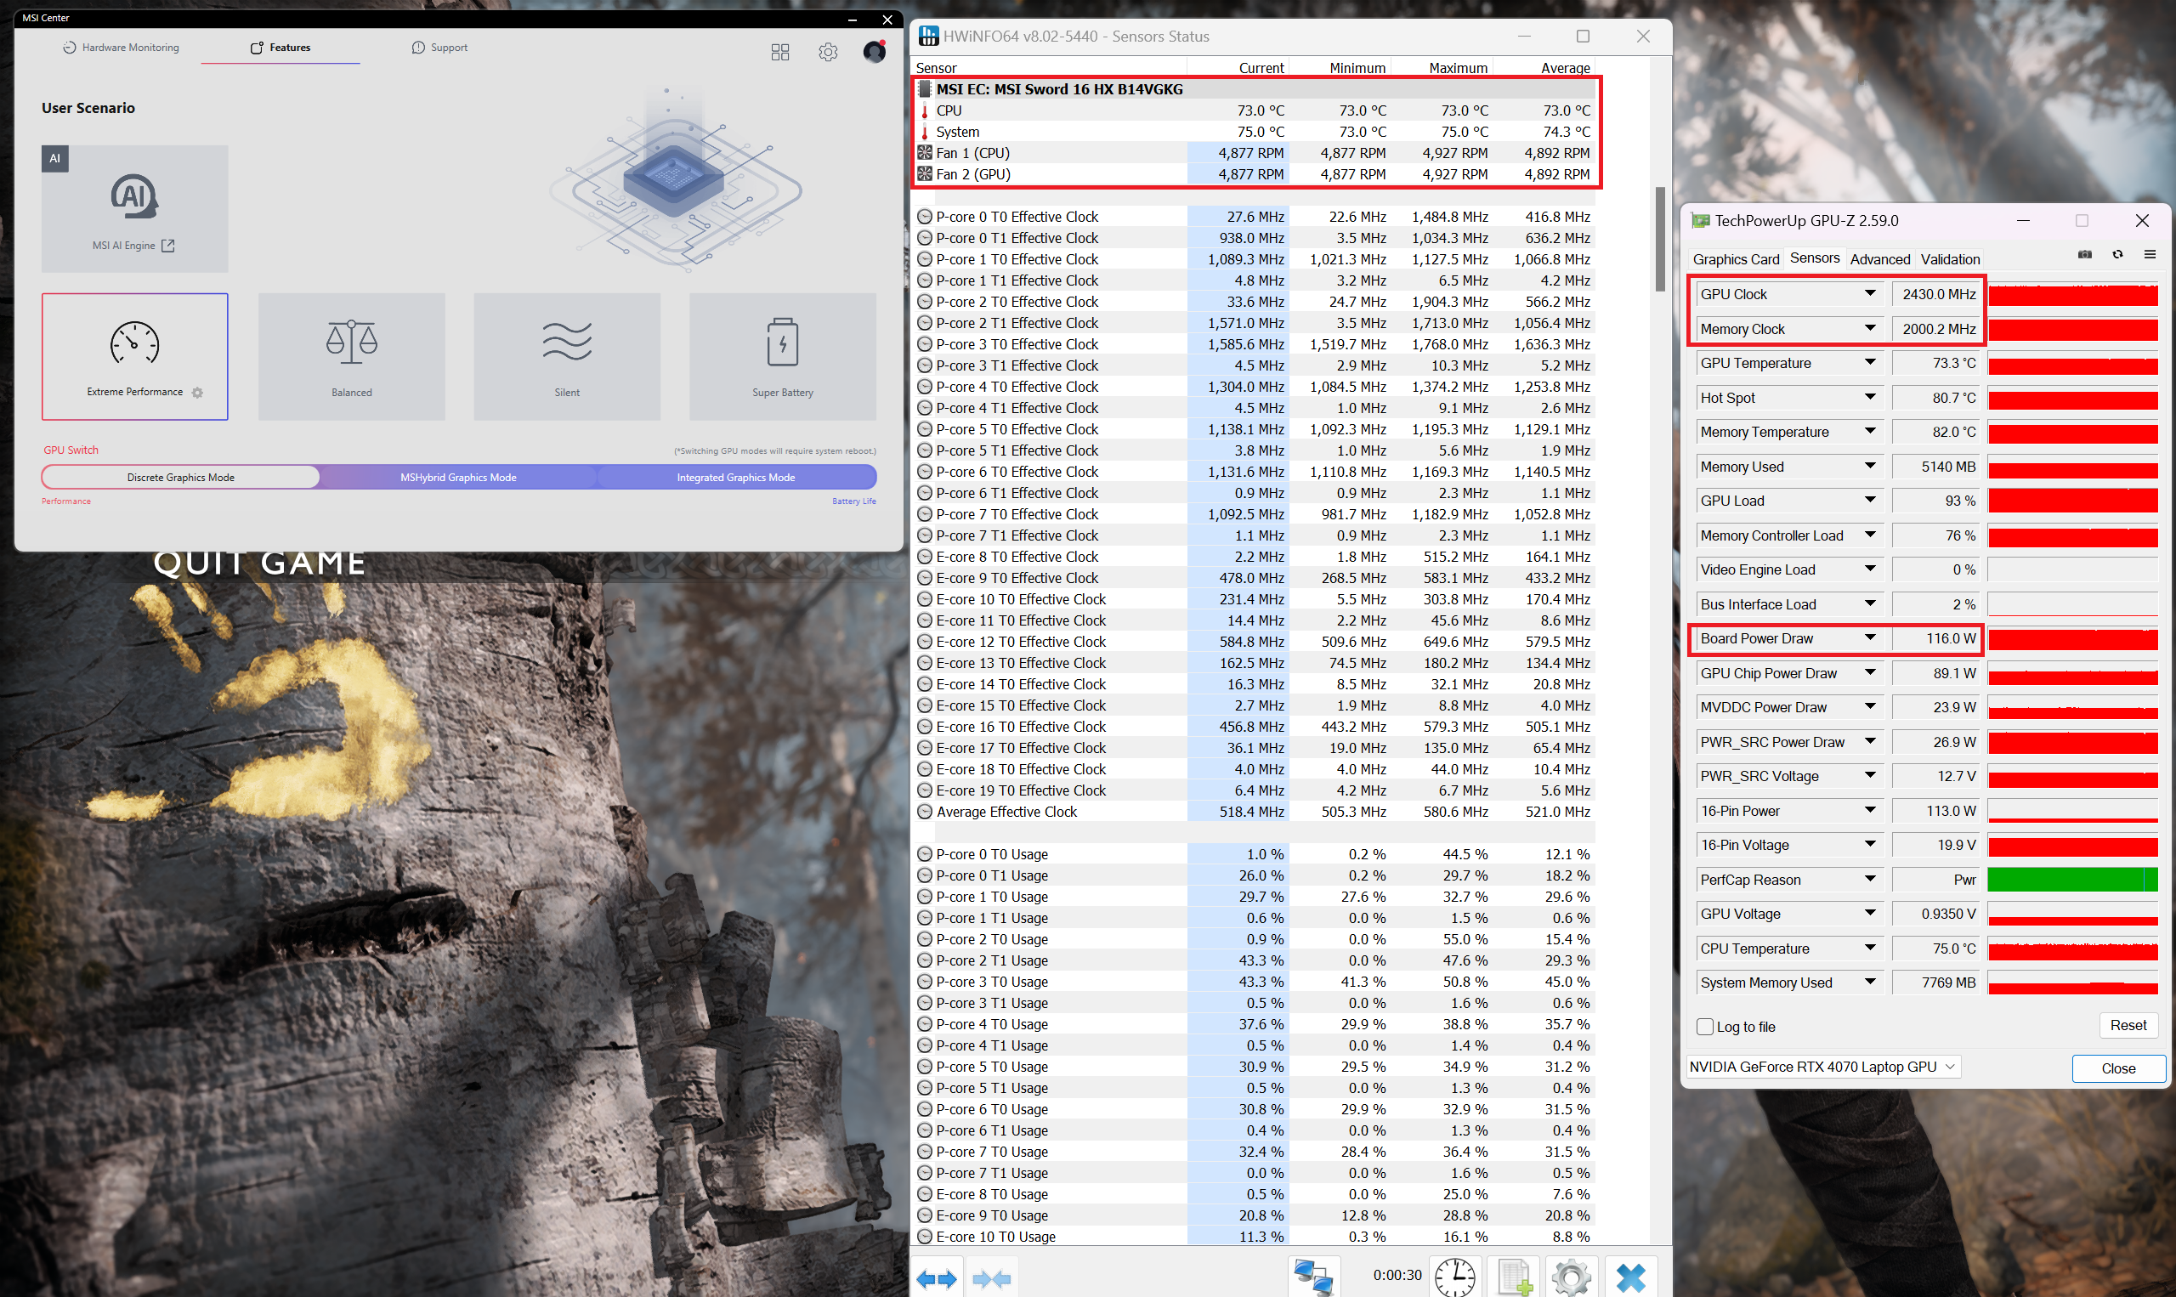
Task: Open Memory Clock sensor dropdown
Action: [1869, 329]
